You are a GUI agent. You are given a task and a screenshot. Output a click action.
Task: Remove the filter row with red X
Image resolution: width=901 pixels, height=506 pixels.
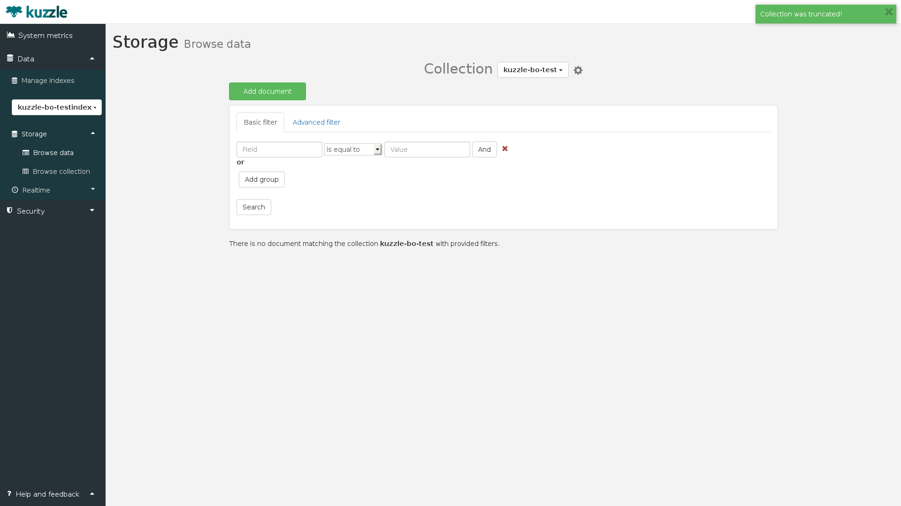(x=505, y=149)
